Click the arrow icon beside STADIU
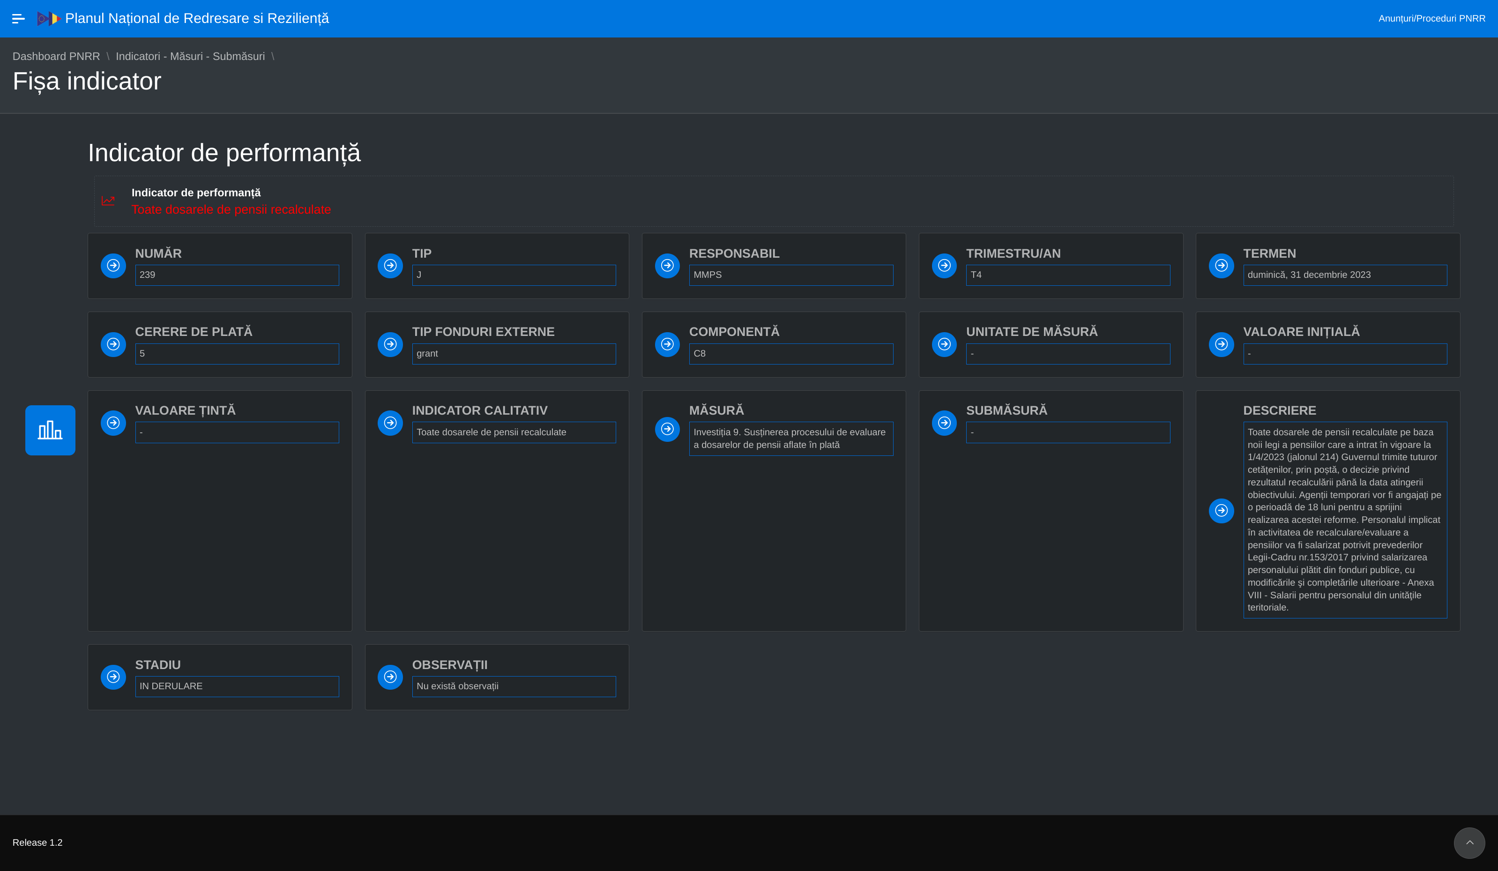 click(113, 677)
